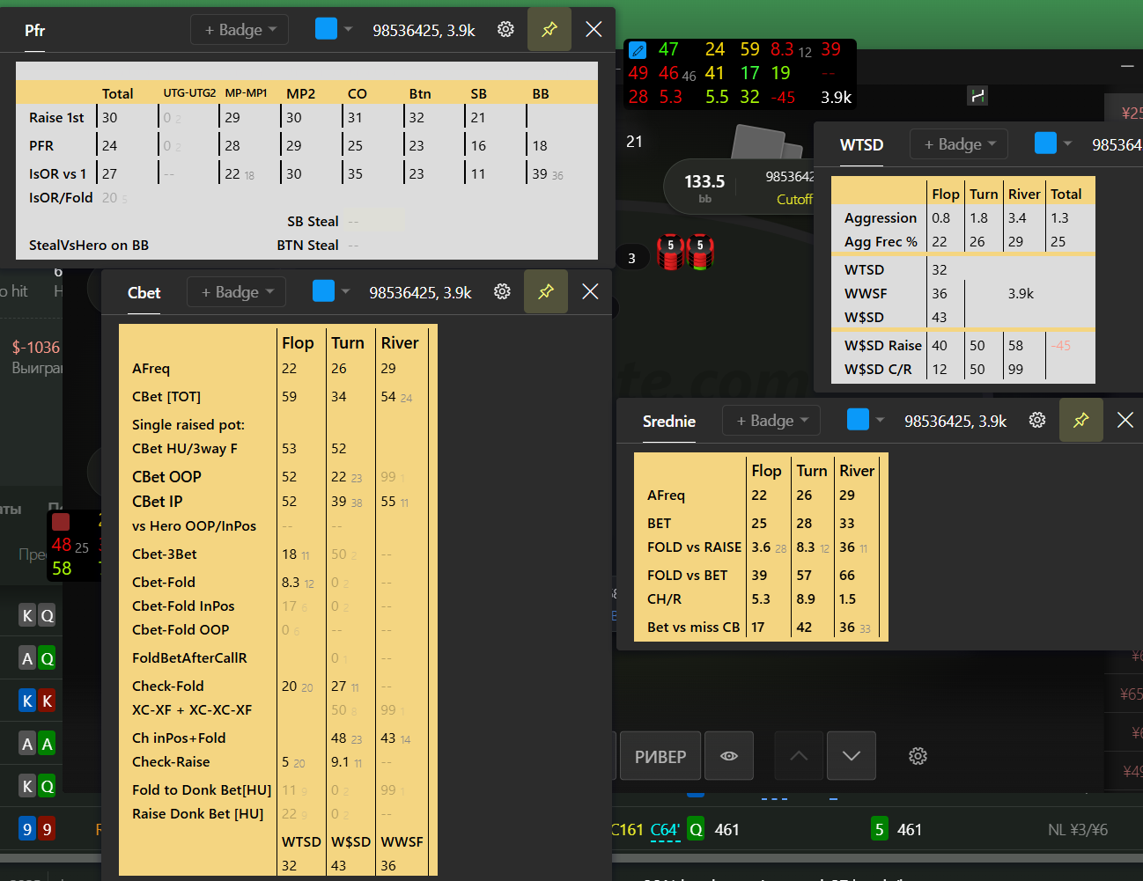Click the BTN Steal label
The height and width of the screenshot is (881, 1143).
point(307,246)
